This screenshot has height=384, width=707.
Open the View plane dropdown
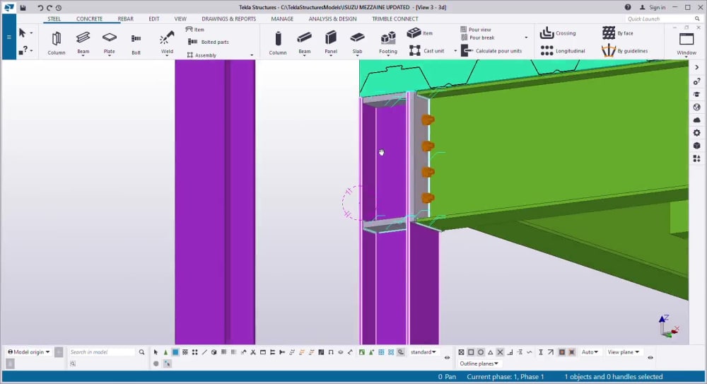tap(624, 352)
